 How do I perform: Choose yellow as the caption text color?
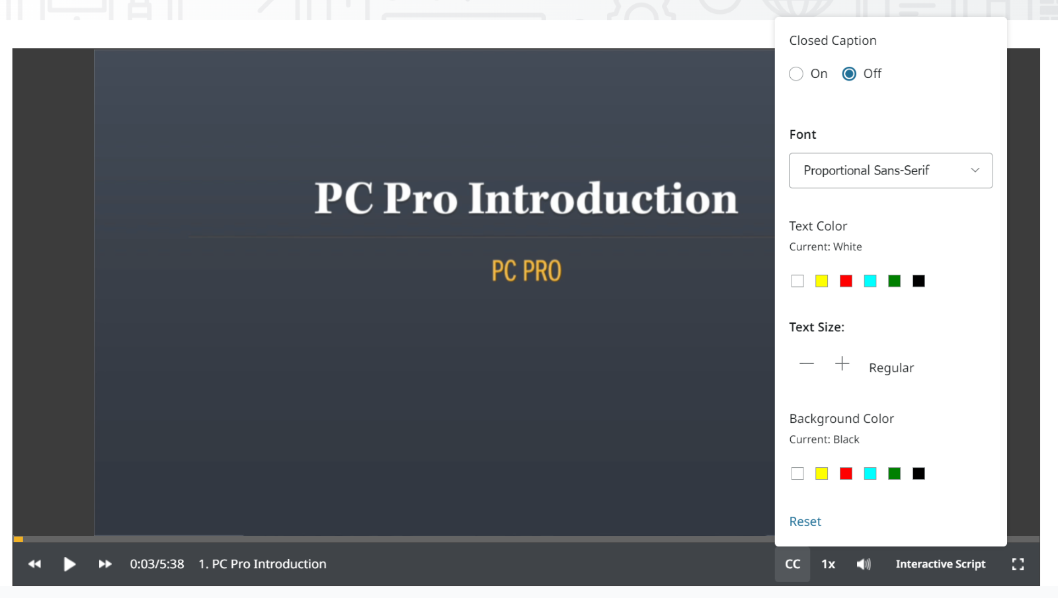(821, 281)
